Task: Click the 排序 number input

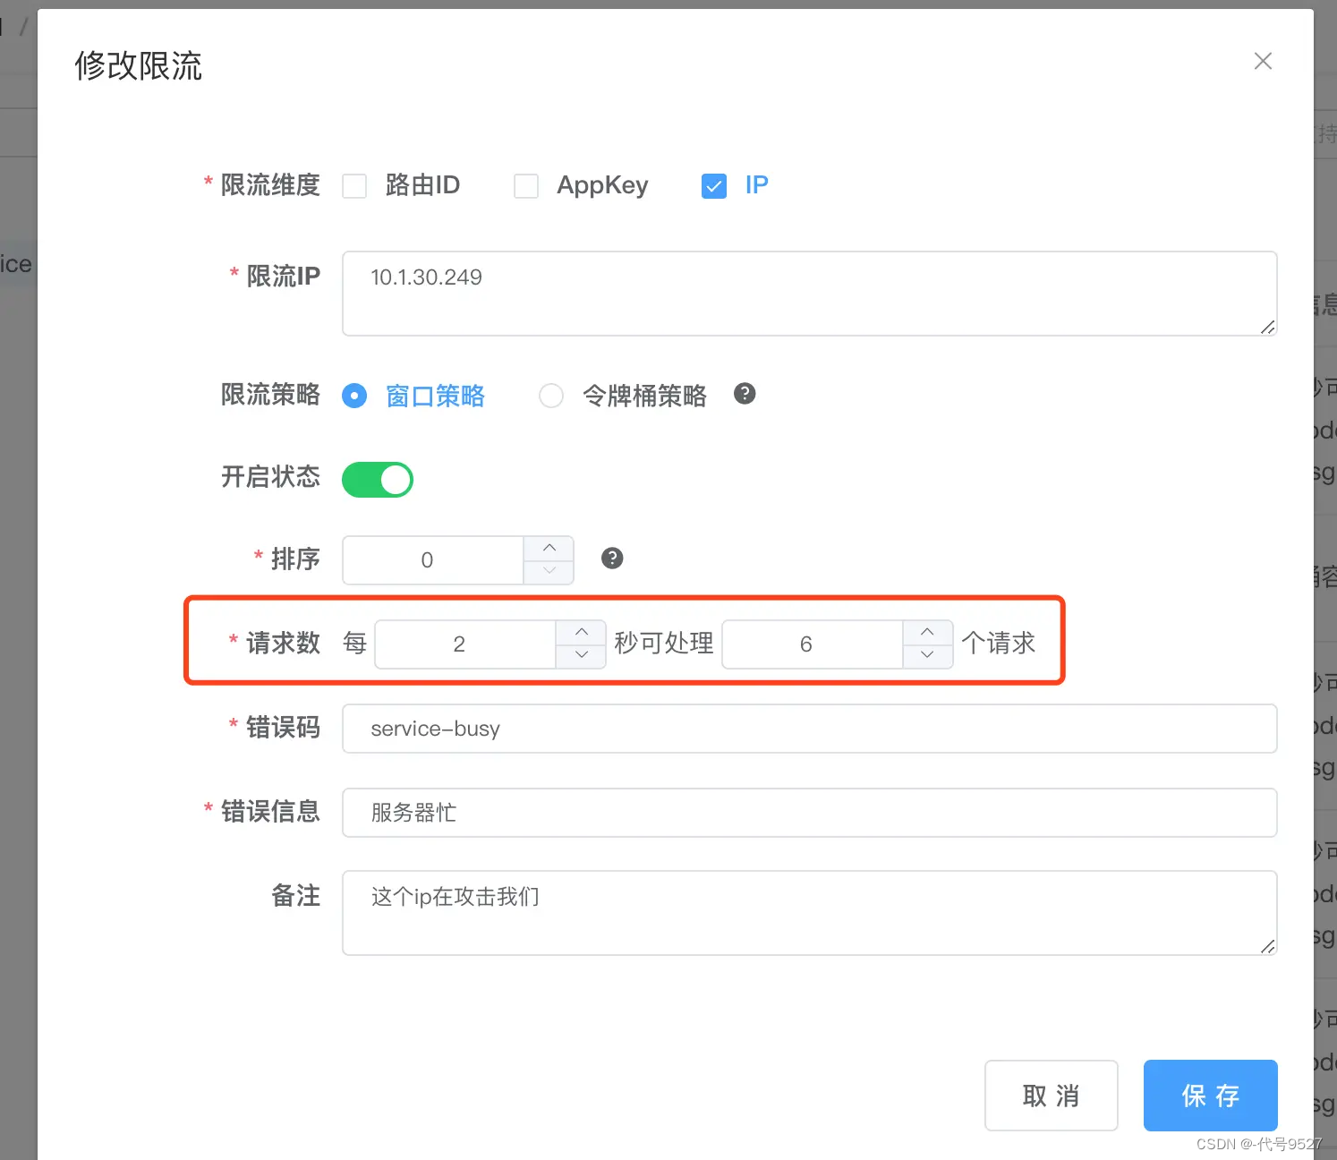Action: click(x=433, y=560)
